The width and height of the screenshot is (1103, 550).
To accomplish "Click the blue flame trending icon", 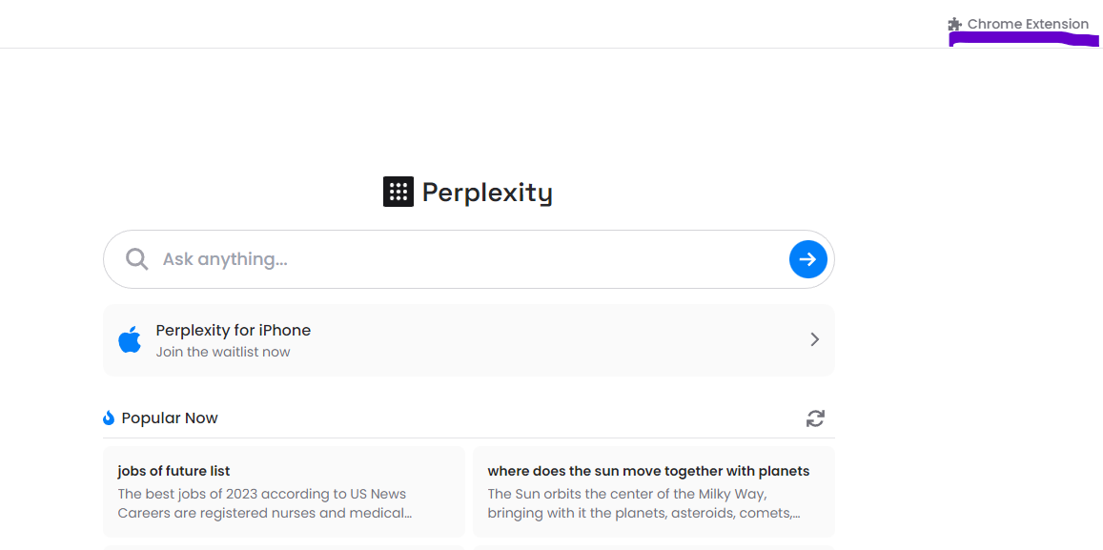I will (109, 418).
